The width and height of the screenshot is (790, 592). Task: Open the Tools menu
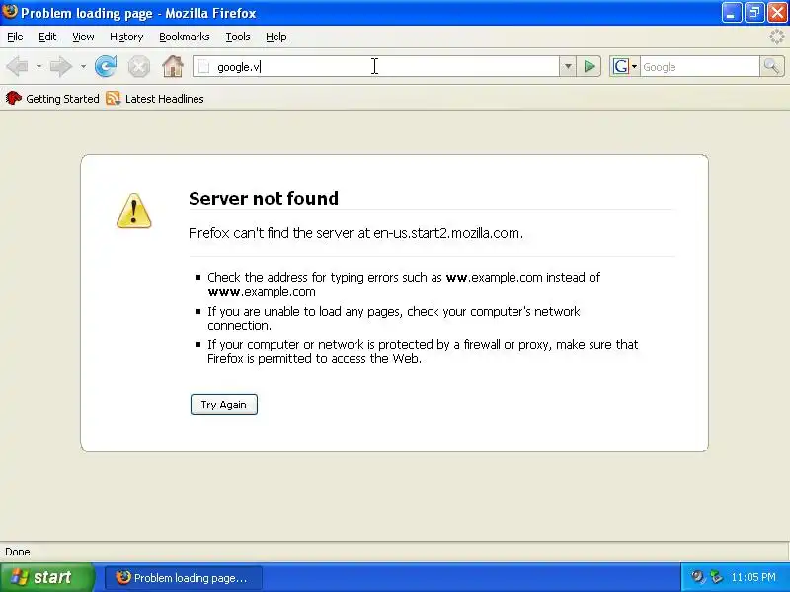[238, 37]
